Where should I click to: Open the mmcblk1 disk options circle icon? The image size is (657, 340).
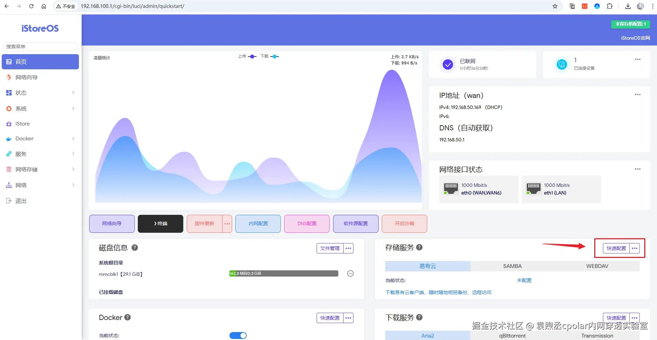pos(350,273)
